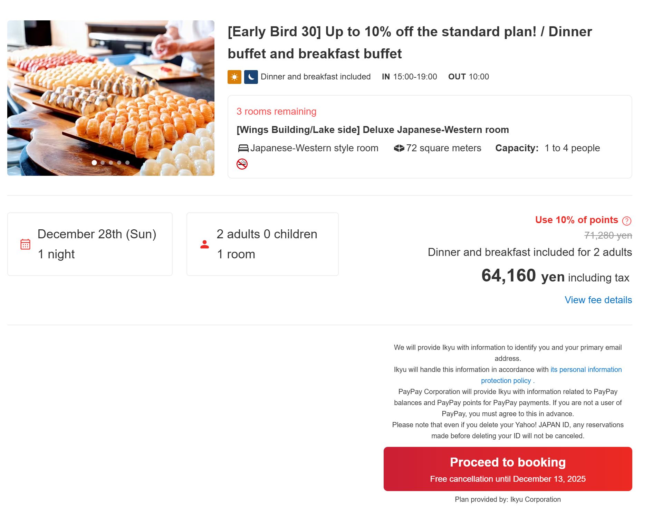The width and height of the screenshot is (653, 508).
Task: Open View fee details
Action: click(598, 300)
